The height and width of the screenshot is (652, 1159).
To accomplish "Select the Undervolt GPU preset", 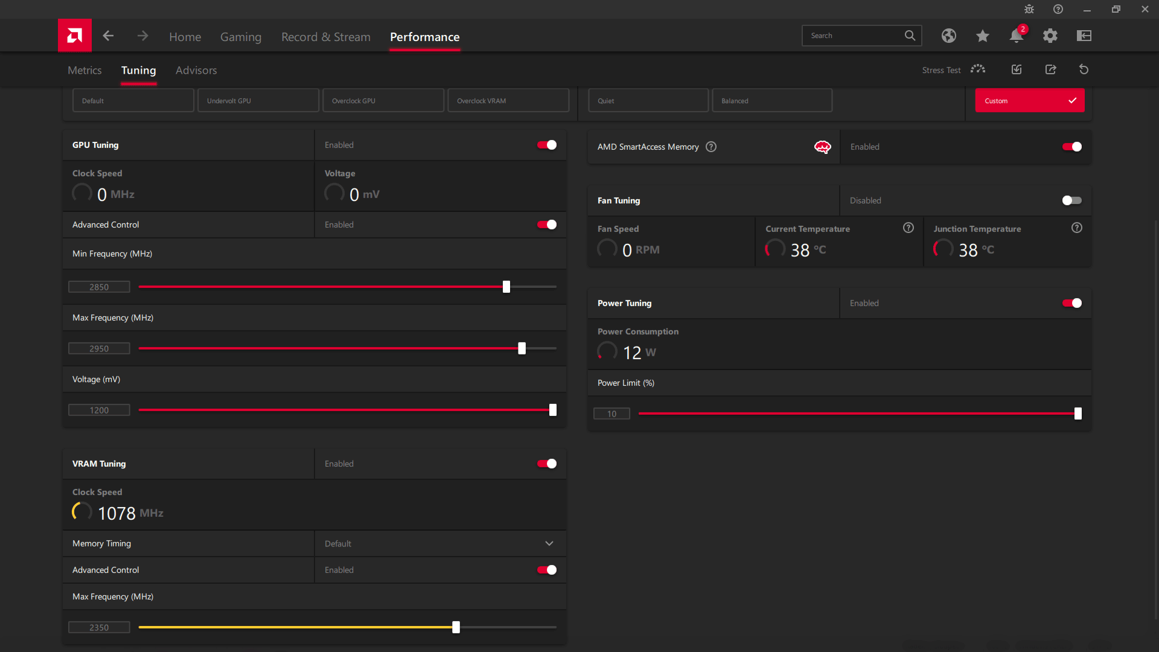I will [x=258, y=100].
